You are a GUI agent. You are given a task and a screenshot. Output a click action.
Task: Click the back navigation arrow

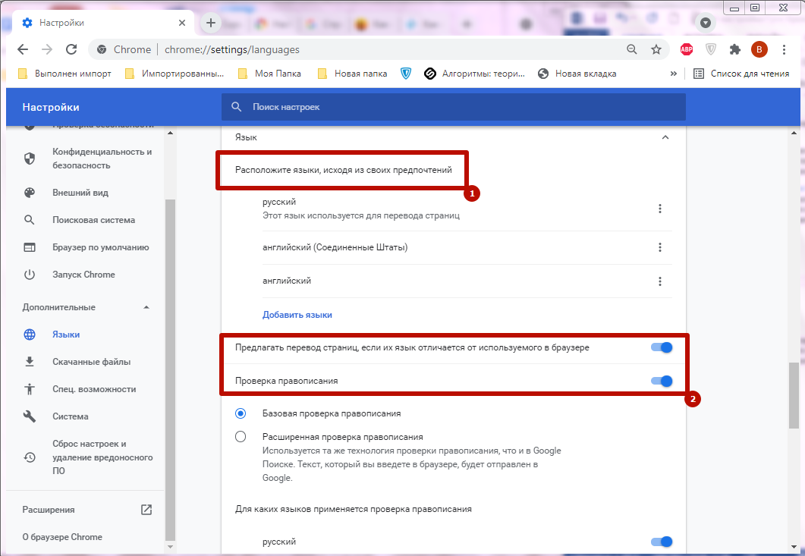(23, 49)
